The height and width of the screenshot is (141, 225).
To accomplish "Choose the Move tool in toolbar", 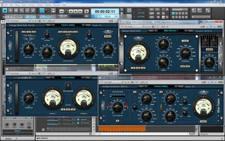I will (x=16, y=10).
